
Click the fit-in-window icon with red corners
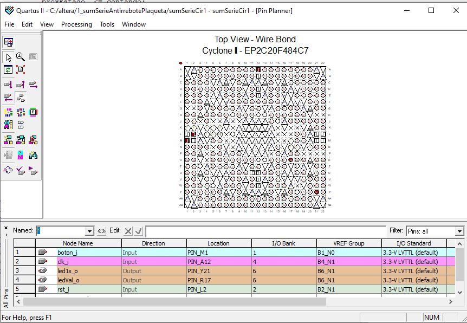[21, 69]
